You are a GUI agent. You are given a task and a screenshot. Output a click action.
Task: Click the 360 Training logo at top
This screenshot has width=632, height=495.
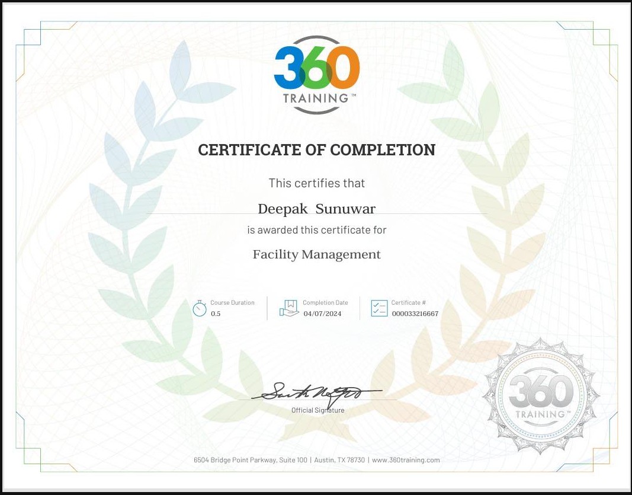316,75
